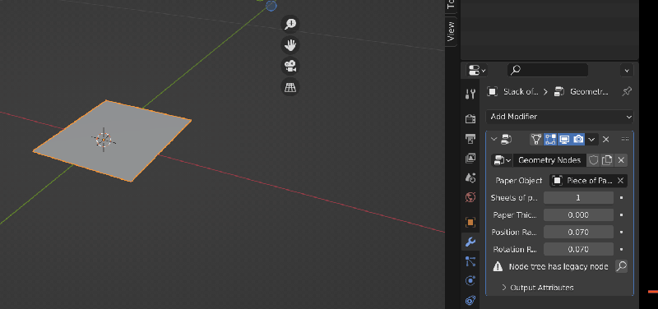Click the 'Paper Object' label text
This screenshot has height=309, width=658.
[519, 181]
